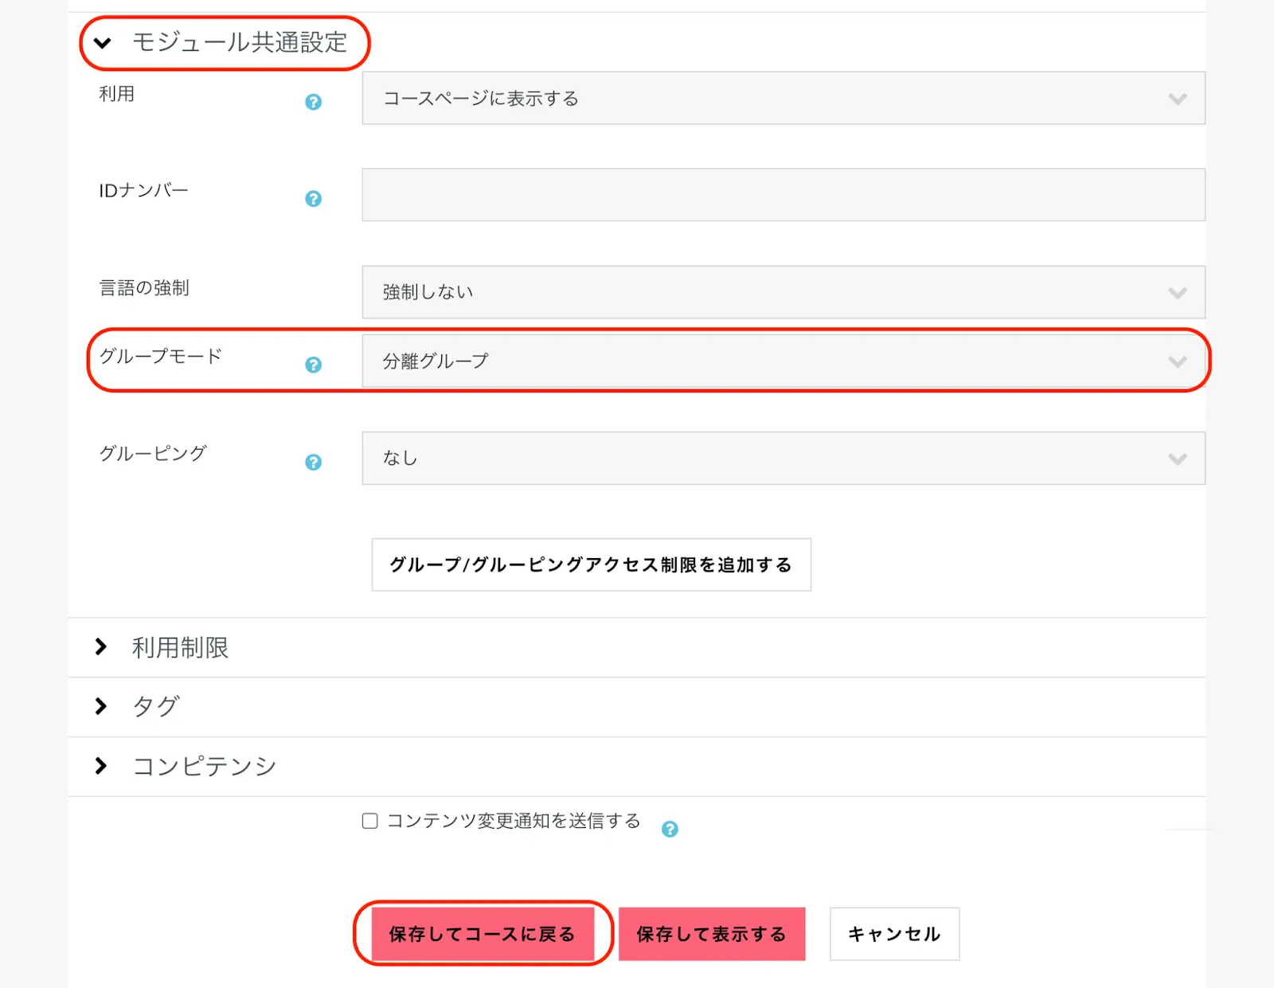Show help for グルーピング setting
1274x988 pixels.
click(313, 462)
